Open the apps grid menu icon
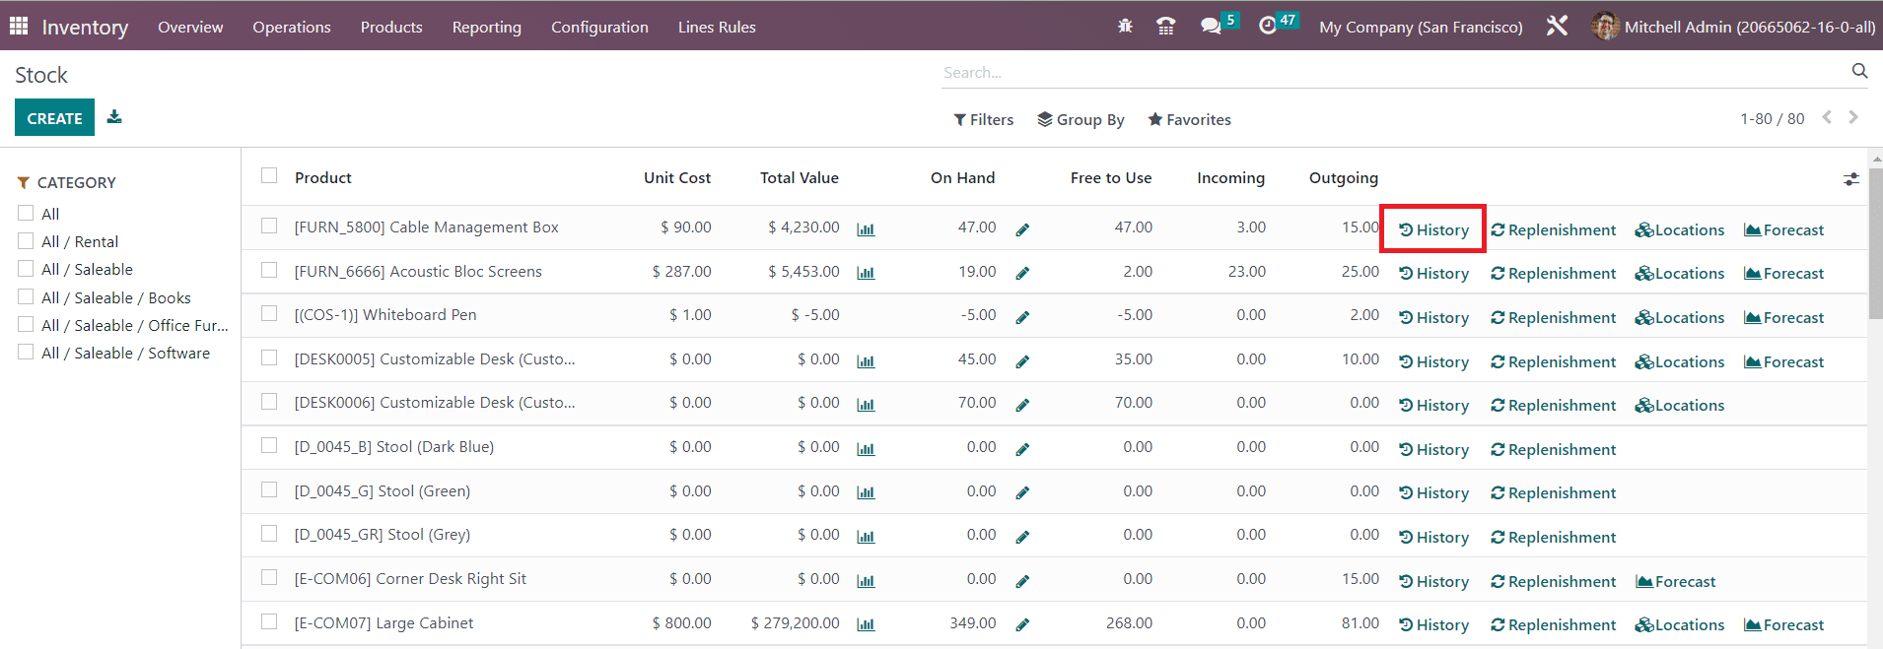Image resolution: width=1883 pixels, height=649 pixels. pos(19,27)
